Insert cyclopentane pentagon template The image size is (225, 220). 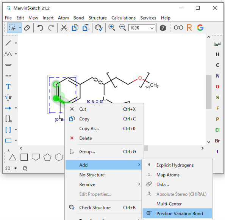(47, 157)
